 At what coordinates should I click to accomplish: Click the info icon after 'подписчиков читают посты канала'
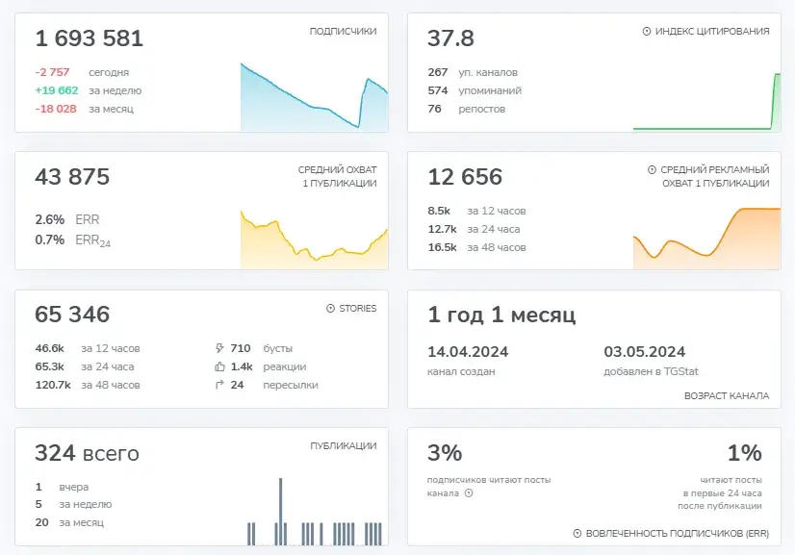click(x=469, y=493)
